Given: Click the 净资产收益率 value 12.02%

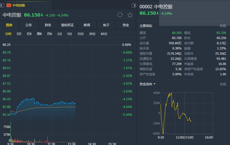Looking at the screenshot, I should [221, 69].
